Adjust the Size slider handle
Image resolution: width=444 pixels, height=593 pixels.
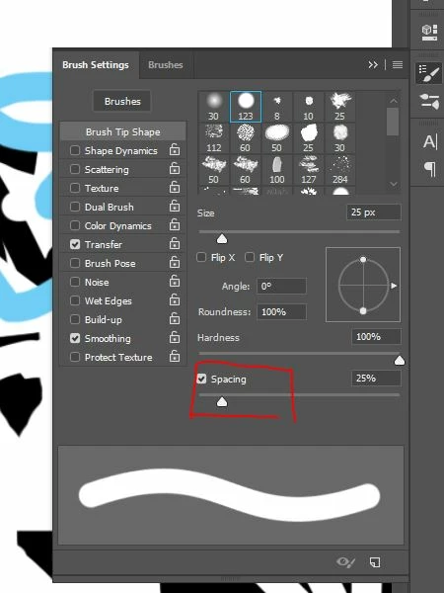pyautogui.click(x=222, y=238)
